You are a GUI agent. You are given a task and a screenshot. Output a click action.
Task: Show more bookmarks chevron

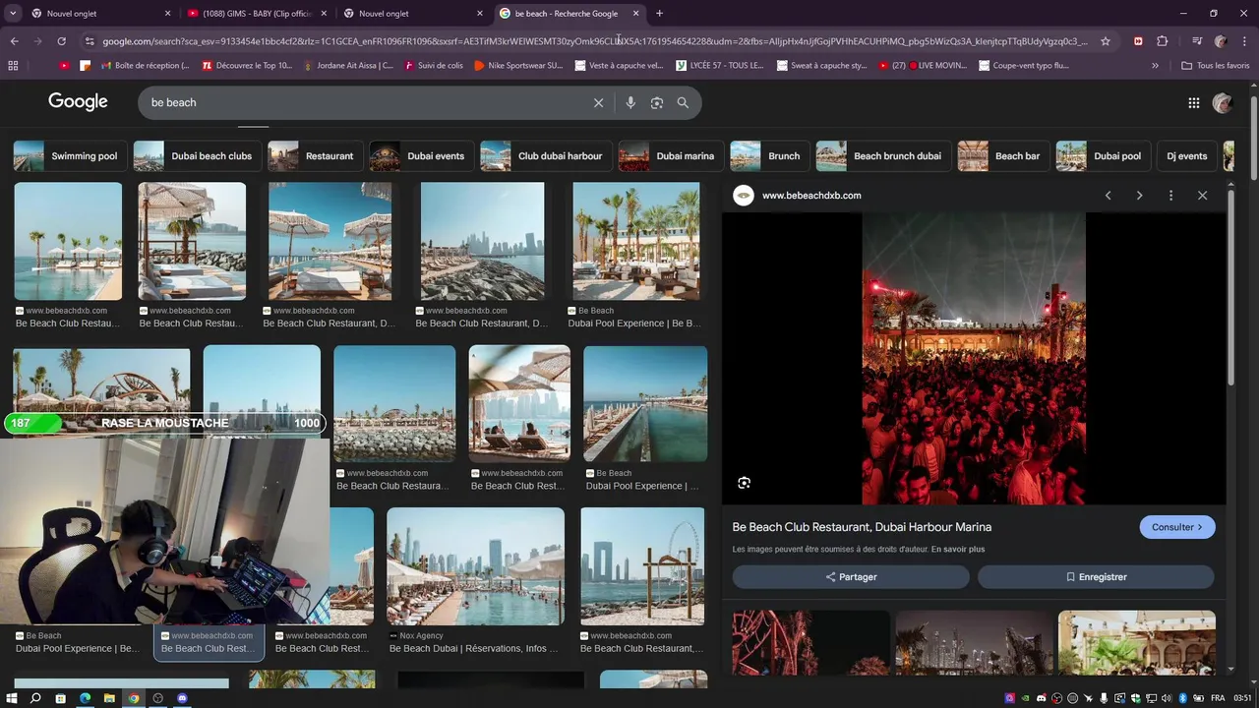1155,66
